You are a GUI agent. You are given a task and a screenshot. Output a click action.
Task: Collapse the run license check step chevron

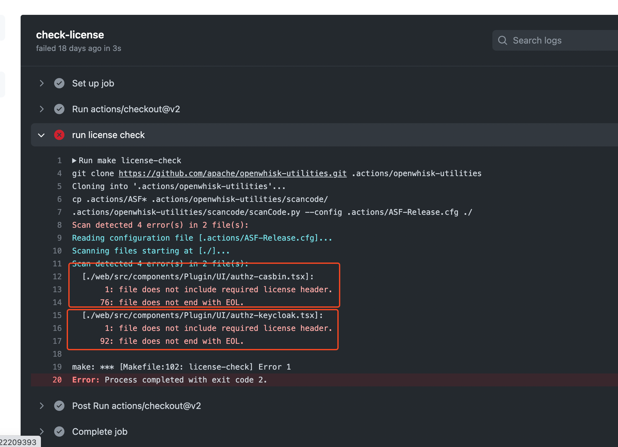click(x=41, y=135)
